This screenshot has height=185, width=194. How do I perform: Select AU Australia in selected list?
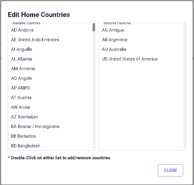(114, 49)
